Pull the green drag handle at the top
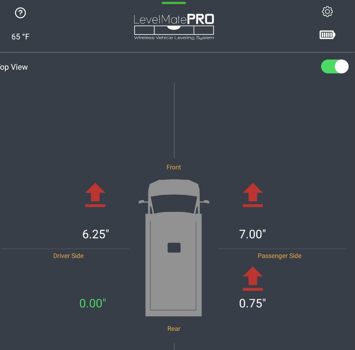Screen dimensions: 355x350 (174, 3)
